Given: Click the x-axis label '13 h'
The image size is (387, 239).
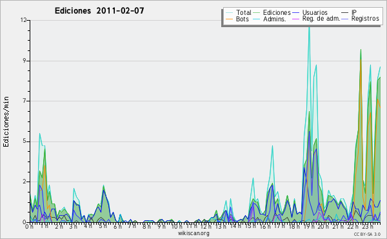Looking at the screenshot, I should (221, 226).
